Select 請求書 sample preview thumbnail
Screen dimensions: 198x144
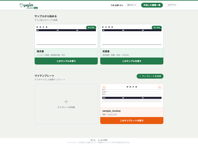click(x=66, y=36)
